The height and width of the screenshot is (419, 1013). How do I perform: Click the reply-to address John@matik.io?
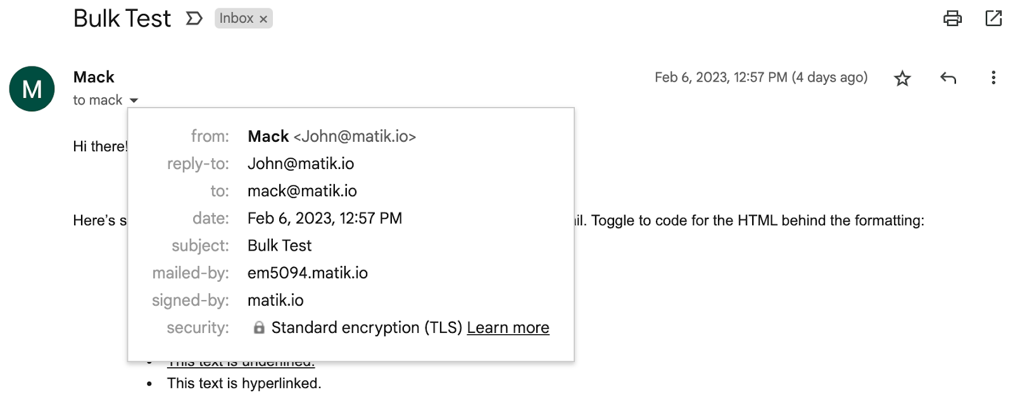(x=301, y=164)
